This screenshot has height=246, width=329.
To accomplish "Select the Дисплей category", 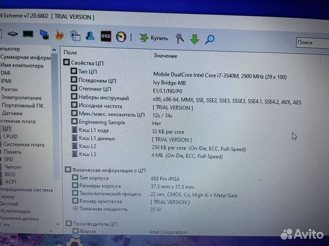I will [x=9, y=204].
